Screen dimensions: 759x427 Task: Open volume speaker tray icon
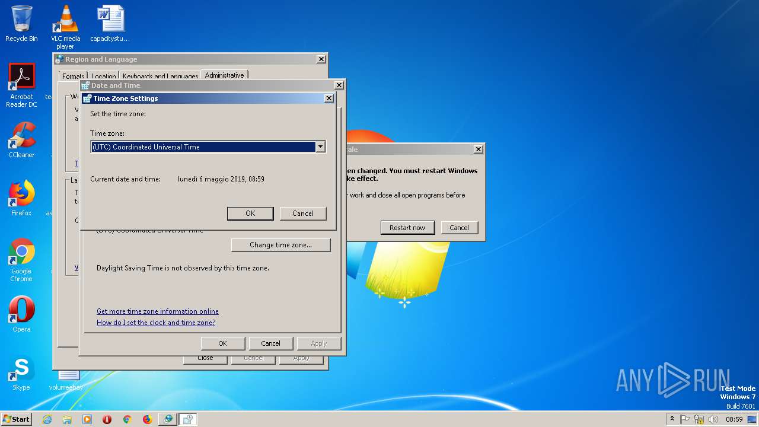(x=713, y=419)
